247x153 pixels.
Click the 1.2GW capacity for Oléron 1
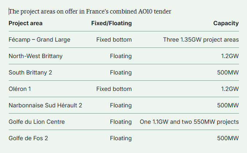230,89
